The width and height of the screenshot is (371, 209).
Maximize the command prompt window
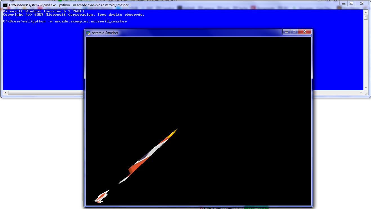coord(351,3)
